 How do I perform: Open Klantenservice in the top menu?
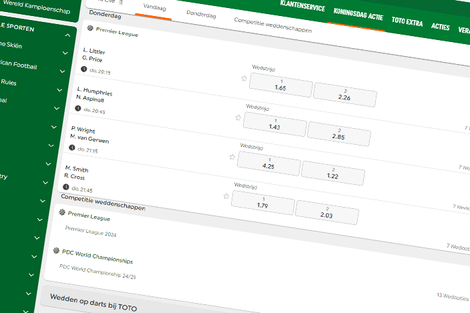click(302, 6)
